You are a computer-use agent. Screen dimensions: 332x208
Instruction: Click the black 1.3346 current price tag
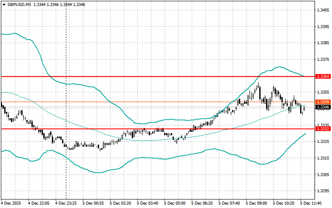click(x=323, y=107)
